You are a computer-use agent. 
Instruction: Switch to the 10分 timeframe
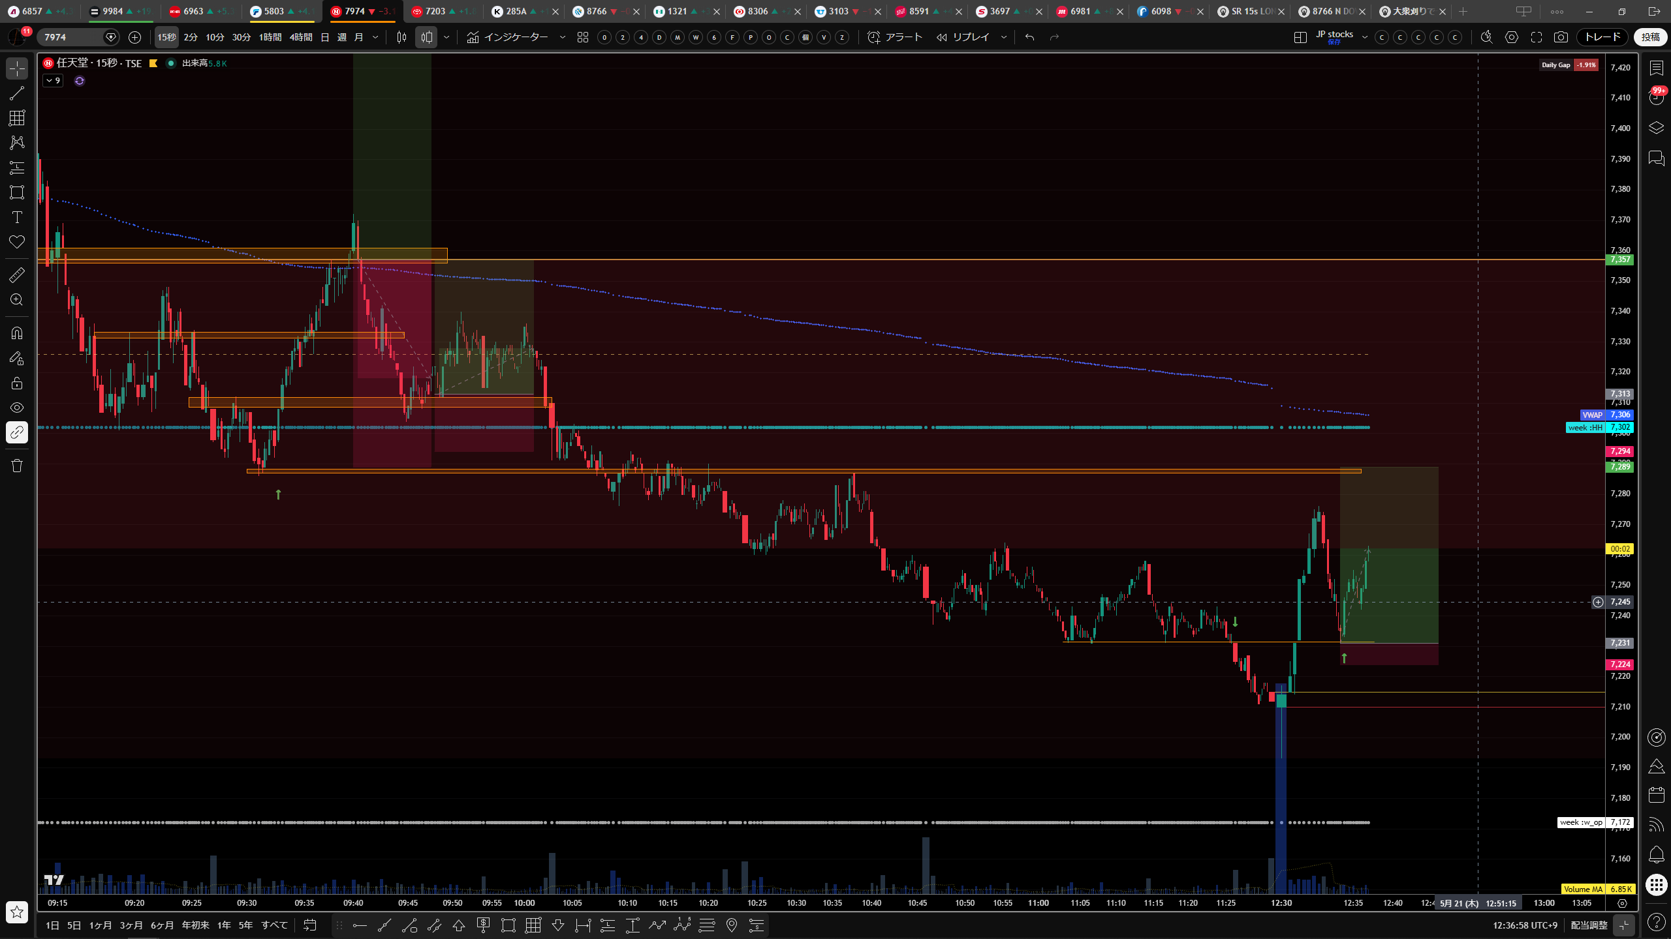pyautogui.click(x=215, y=37)
